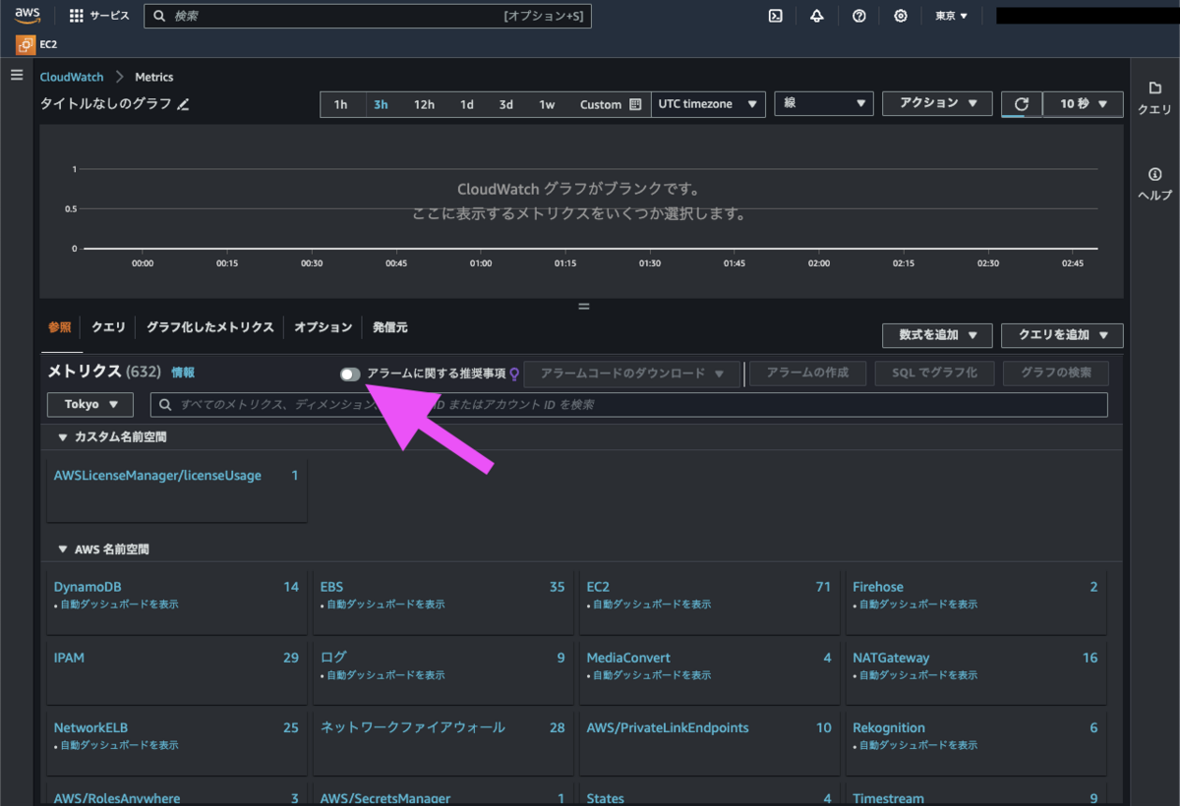Open the 情報 info link

tap(183, 373)
